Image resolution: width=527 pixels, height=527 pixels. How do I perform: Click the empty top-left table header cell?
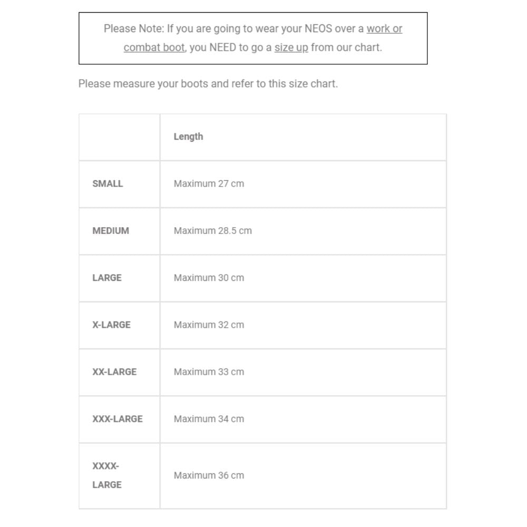click(x=120, y=137)
